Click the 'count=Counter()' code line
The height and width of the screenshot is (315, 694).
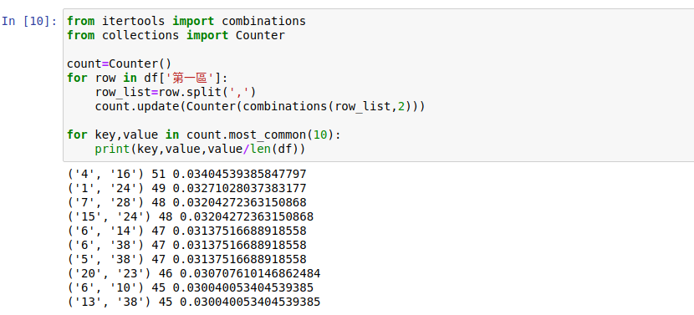pyautogui.click(x=119, y=64)
